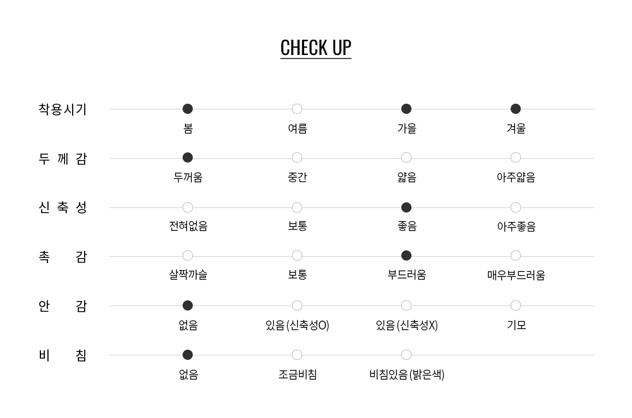
Task: Pick 전혀없음 elasticity circle
Action: click(188, 207)
